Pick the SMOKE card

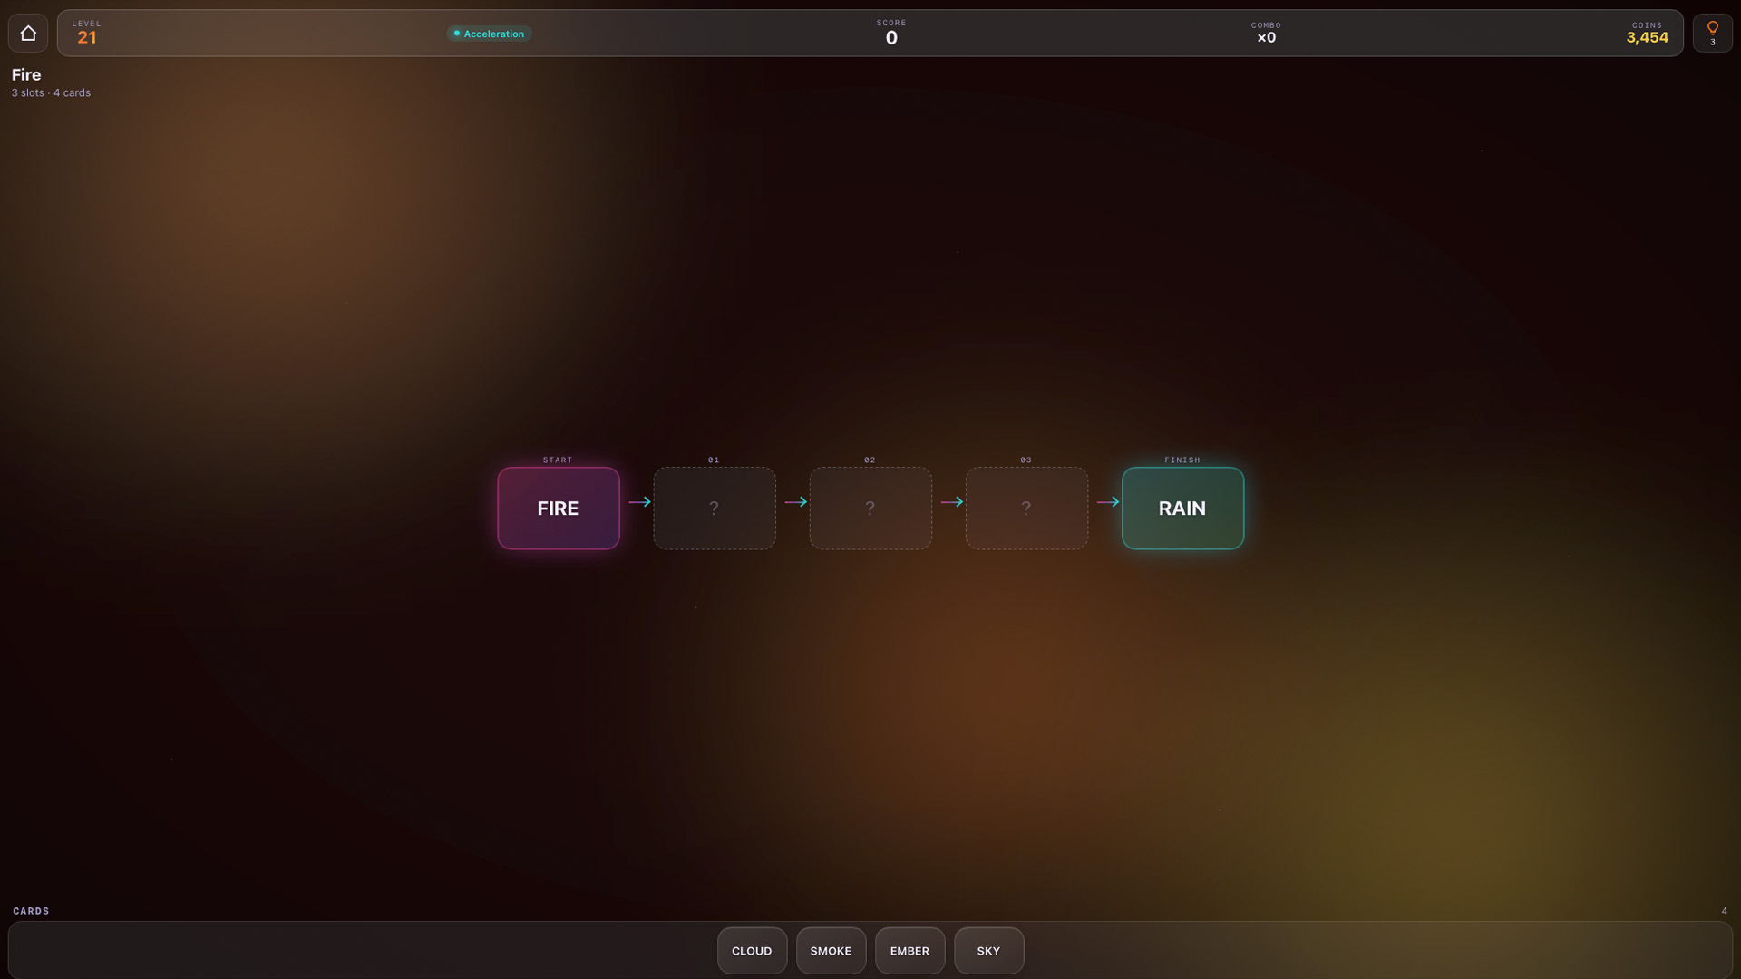click(831, 951)
